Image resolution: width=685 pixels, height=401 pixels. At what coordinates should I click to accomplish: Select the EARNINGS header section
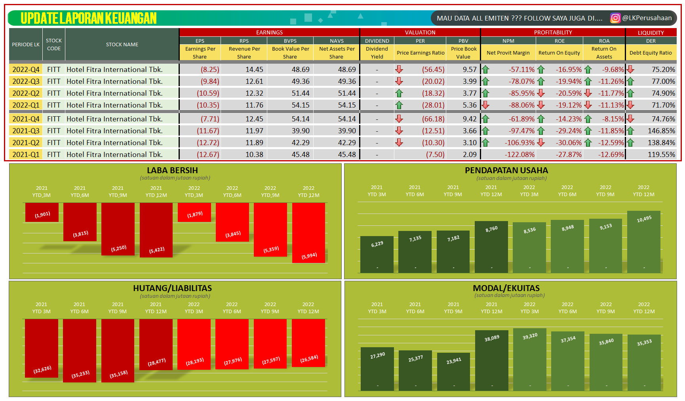tap(270, 32)
